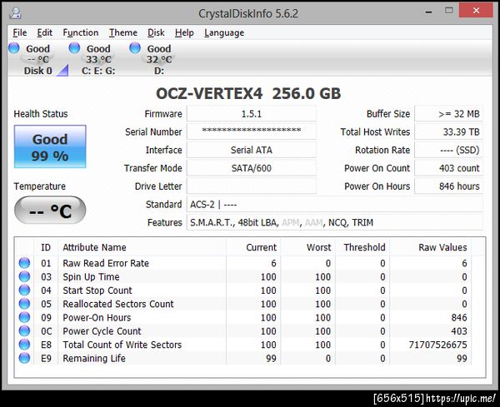Image resolution: width=500 pixels, height=407 pixels.
Task: Minimize the CrystalDiskInfo window
Action: [x=428, y=12]
